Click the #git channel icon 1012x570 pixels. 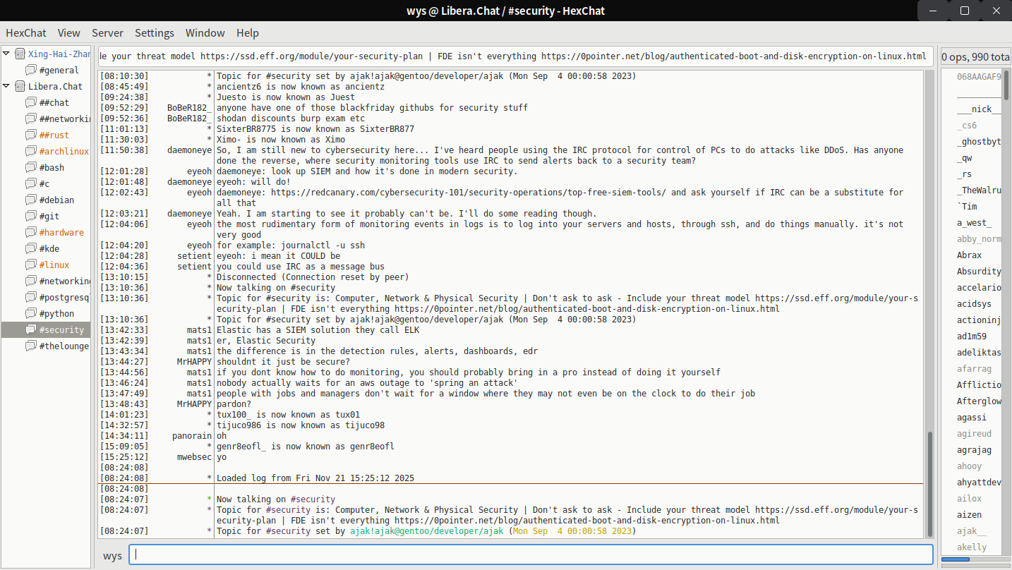30,216
